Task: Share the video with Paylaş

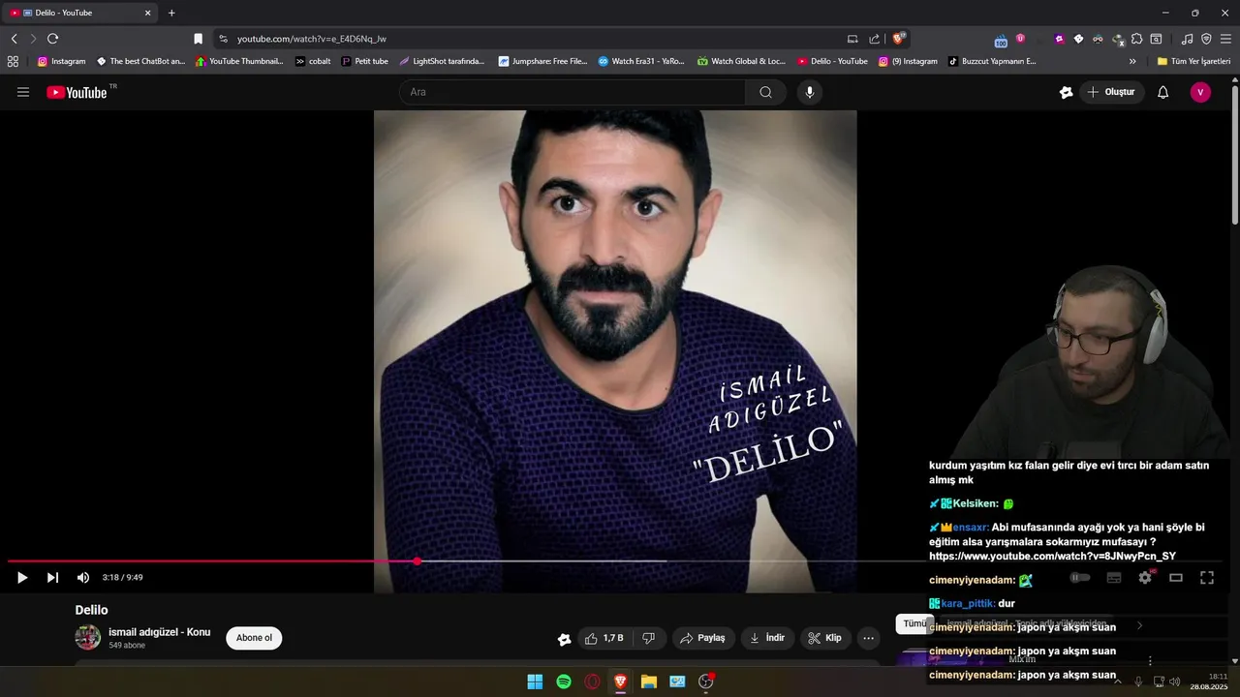Action: [x=702, y=638]
